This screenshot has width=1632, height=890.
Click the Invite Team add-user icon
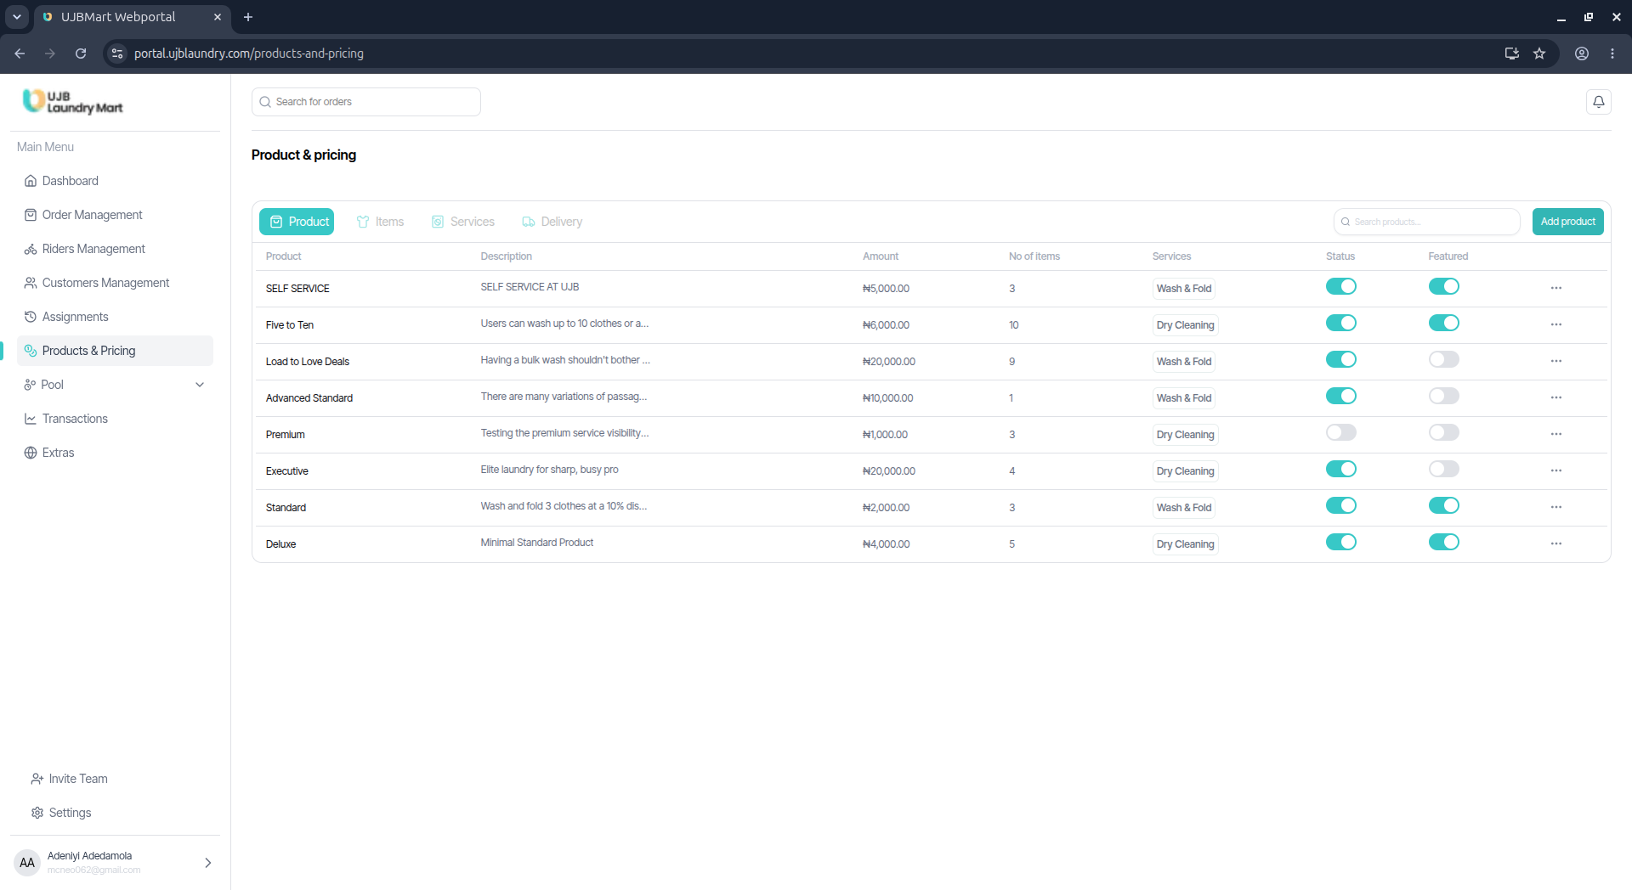click(37, 779)
